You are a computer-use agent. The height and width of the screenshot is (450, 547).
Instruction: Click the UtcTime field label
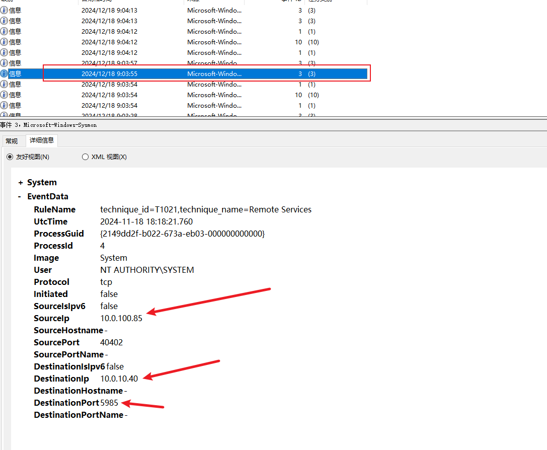(x=51, y=221)
